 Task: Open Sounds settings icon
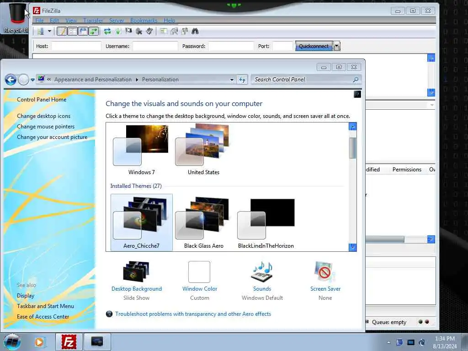[x=262, y=271]
